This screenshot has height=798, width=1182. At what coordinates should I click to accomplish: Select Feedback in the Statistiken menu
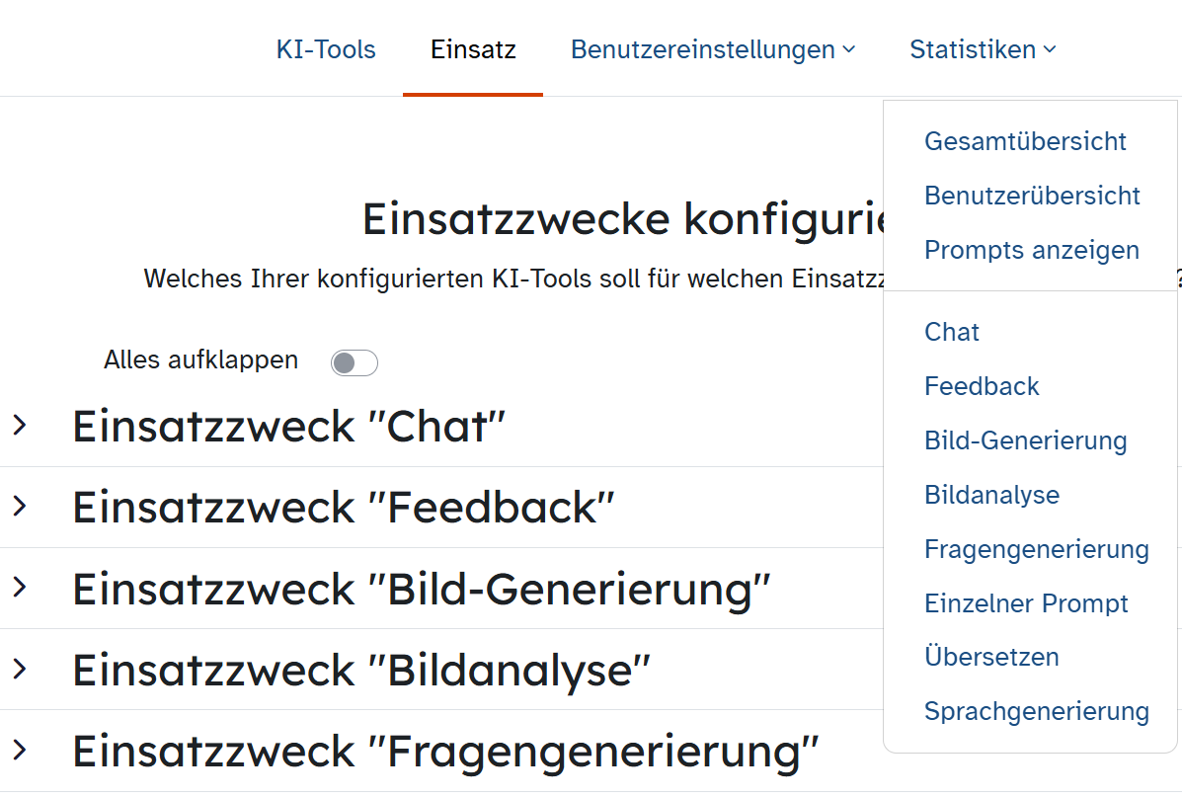[x=982, y=386]
